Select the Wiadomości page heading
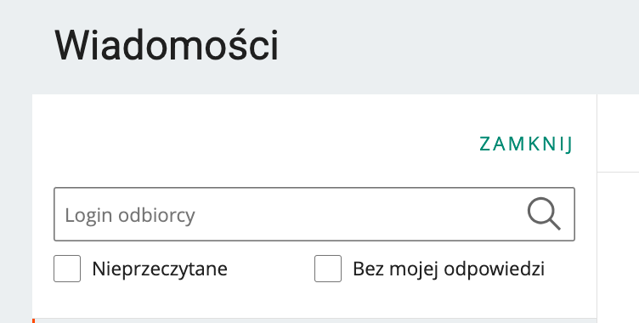 click(x=167, y=45)
